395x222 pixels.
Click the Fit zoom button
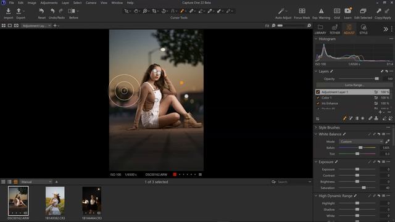point(267,26)
